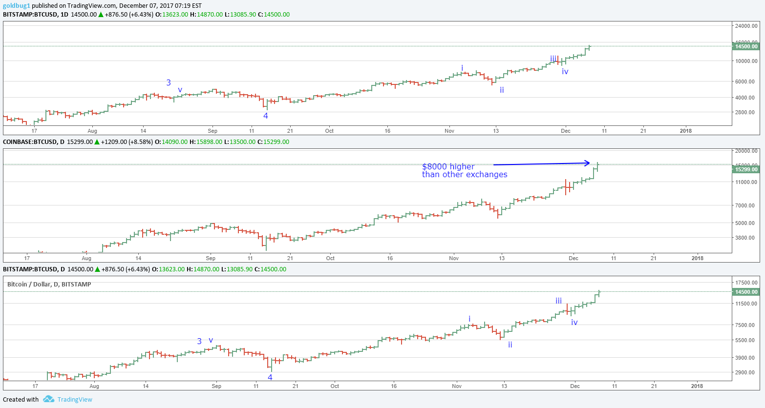Select the '$8000 higher than other exchanges' annotation

coord(465,170)
